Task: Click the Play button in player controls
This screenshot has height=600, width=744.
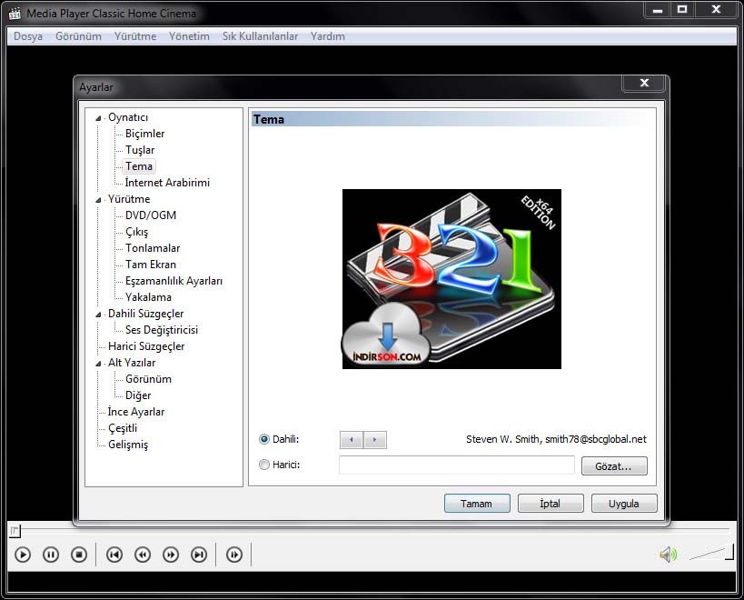Action: click(23, 555)
